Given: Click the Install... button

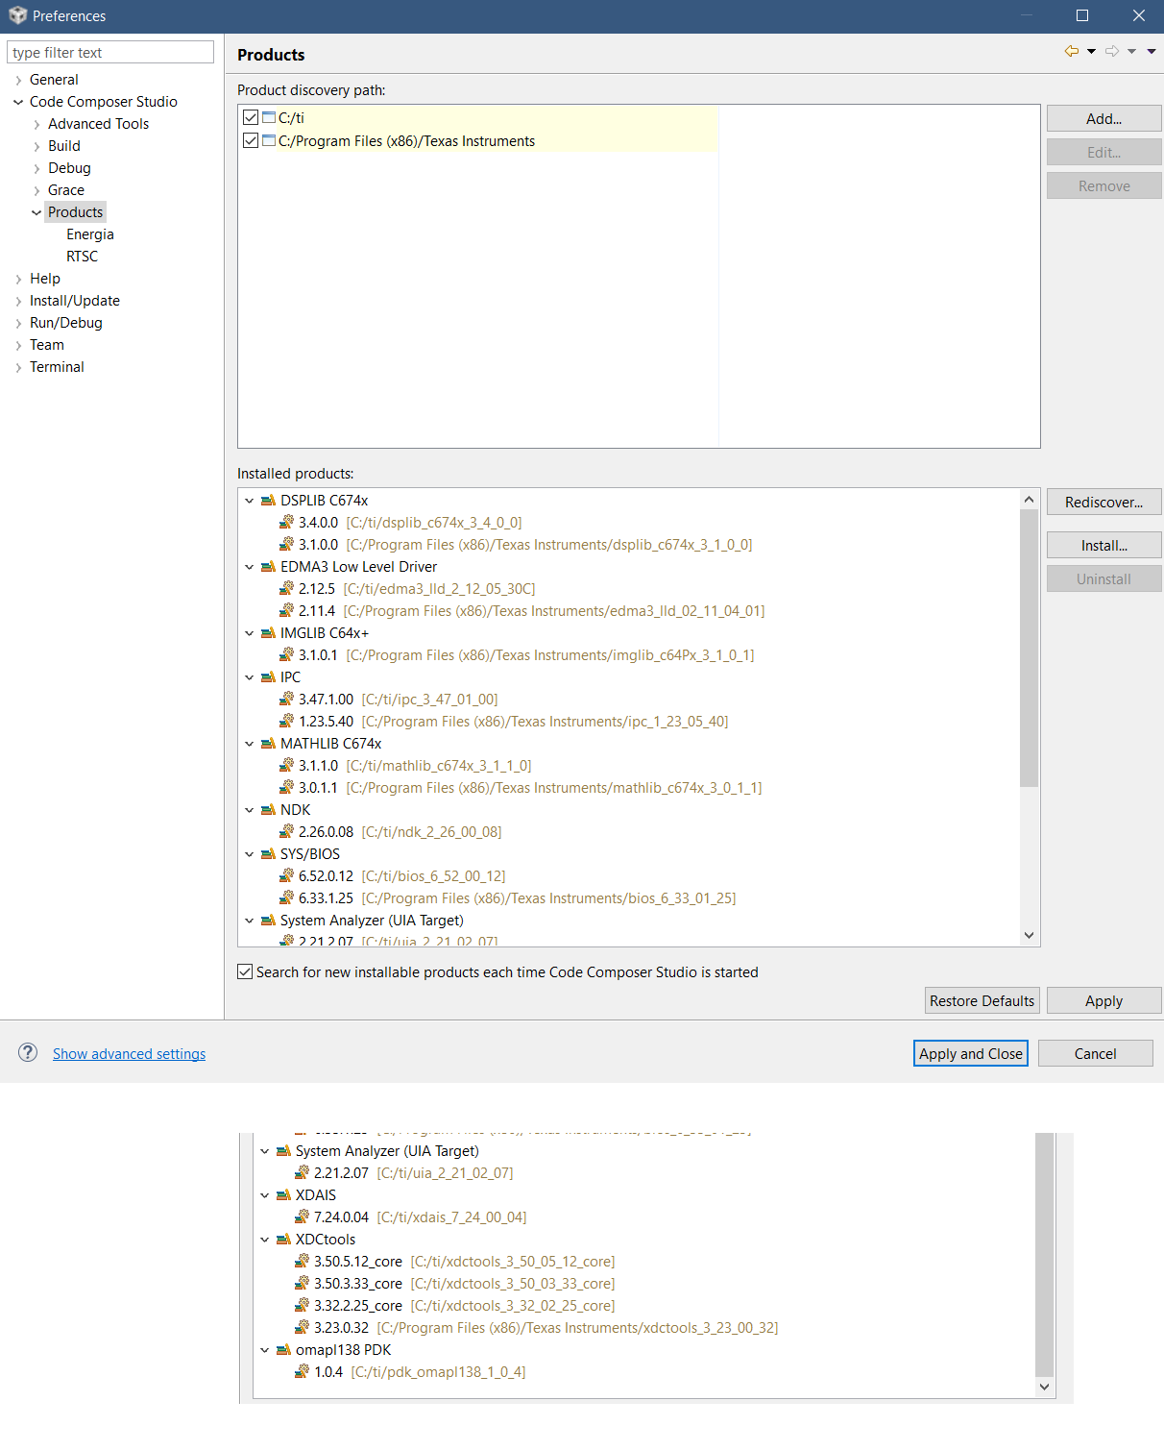Looking at the screenshot, I should [x=1103, y=546].
